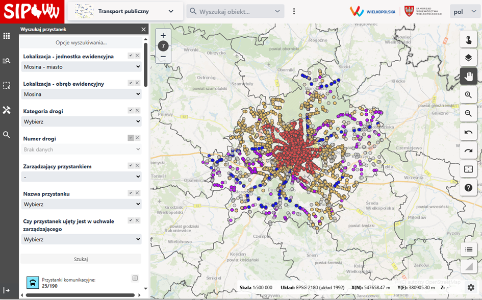
Task: Zoom to full map extent
Action: (468, 169)
